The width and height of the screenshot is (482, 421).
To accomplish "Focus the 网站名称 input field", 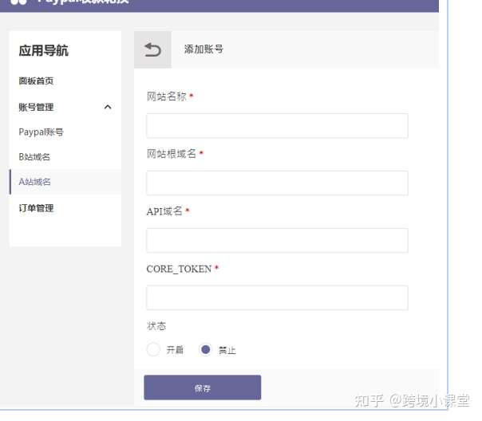I will click(x=277, y=126).
